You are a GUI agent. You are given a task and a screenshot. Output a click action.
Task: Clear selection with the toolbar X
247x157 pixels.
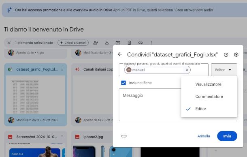(9, 43)
